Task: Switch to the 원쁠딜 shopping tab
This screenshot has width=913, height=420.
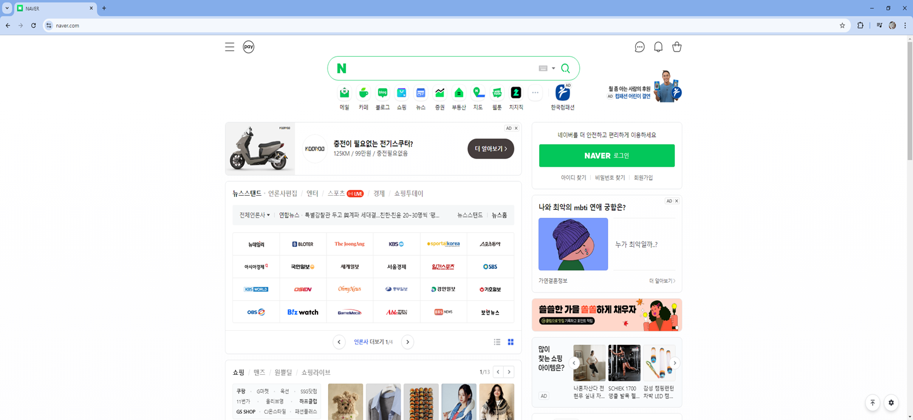Action: [x=283, y=372]
